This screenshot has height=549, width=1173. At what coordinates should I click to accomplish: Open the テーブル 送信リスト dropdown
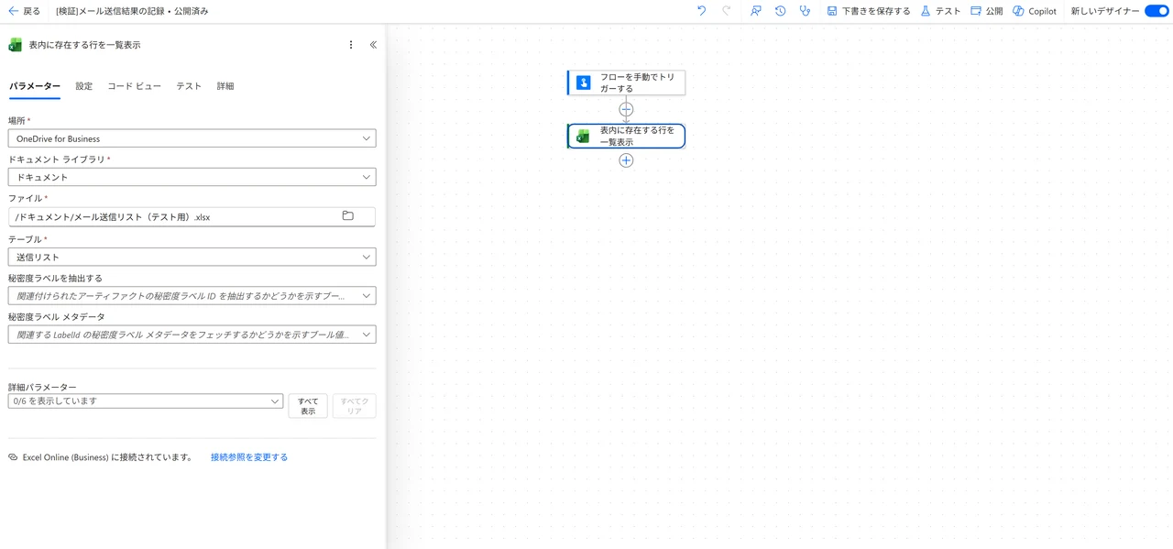pyautogui.click(x=192, y=258)
